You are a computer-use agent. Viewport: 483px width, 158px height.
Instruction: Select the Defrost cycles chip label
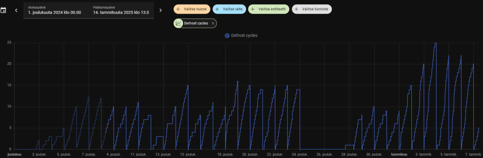[196, 23]
